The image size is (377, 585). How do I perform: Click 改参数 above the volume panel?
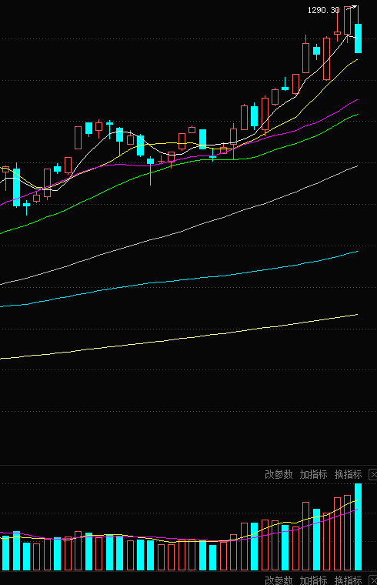pyautogui.click(x=279, y=474)
